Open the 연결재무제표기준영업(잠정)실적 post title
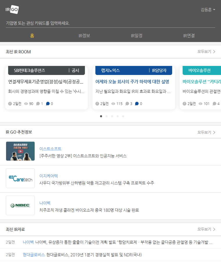The image size is (221, 264). pyautogui.click(x=46, y=82)
